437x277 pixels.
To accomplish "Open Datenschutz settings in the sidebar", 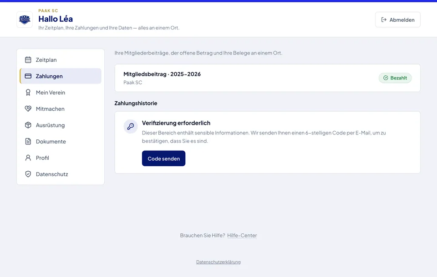I will pyautogui.click(x=61, y=174).
